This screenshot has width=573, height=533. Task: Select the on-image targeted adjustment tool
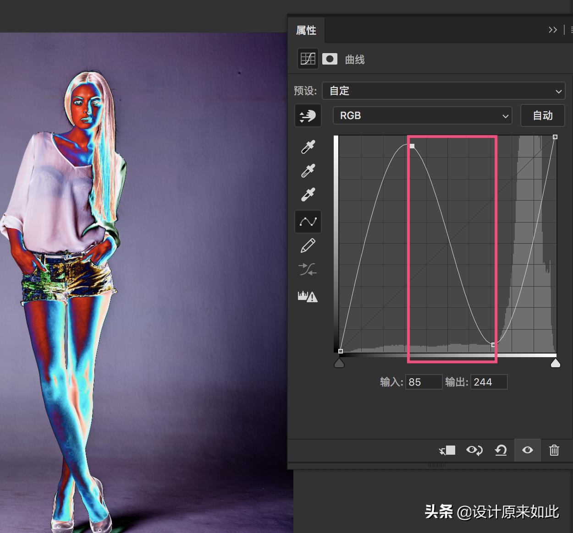coord(308,115)
